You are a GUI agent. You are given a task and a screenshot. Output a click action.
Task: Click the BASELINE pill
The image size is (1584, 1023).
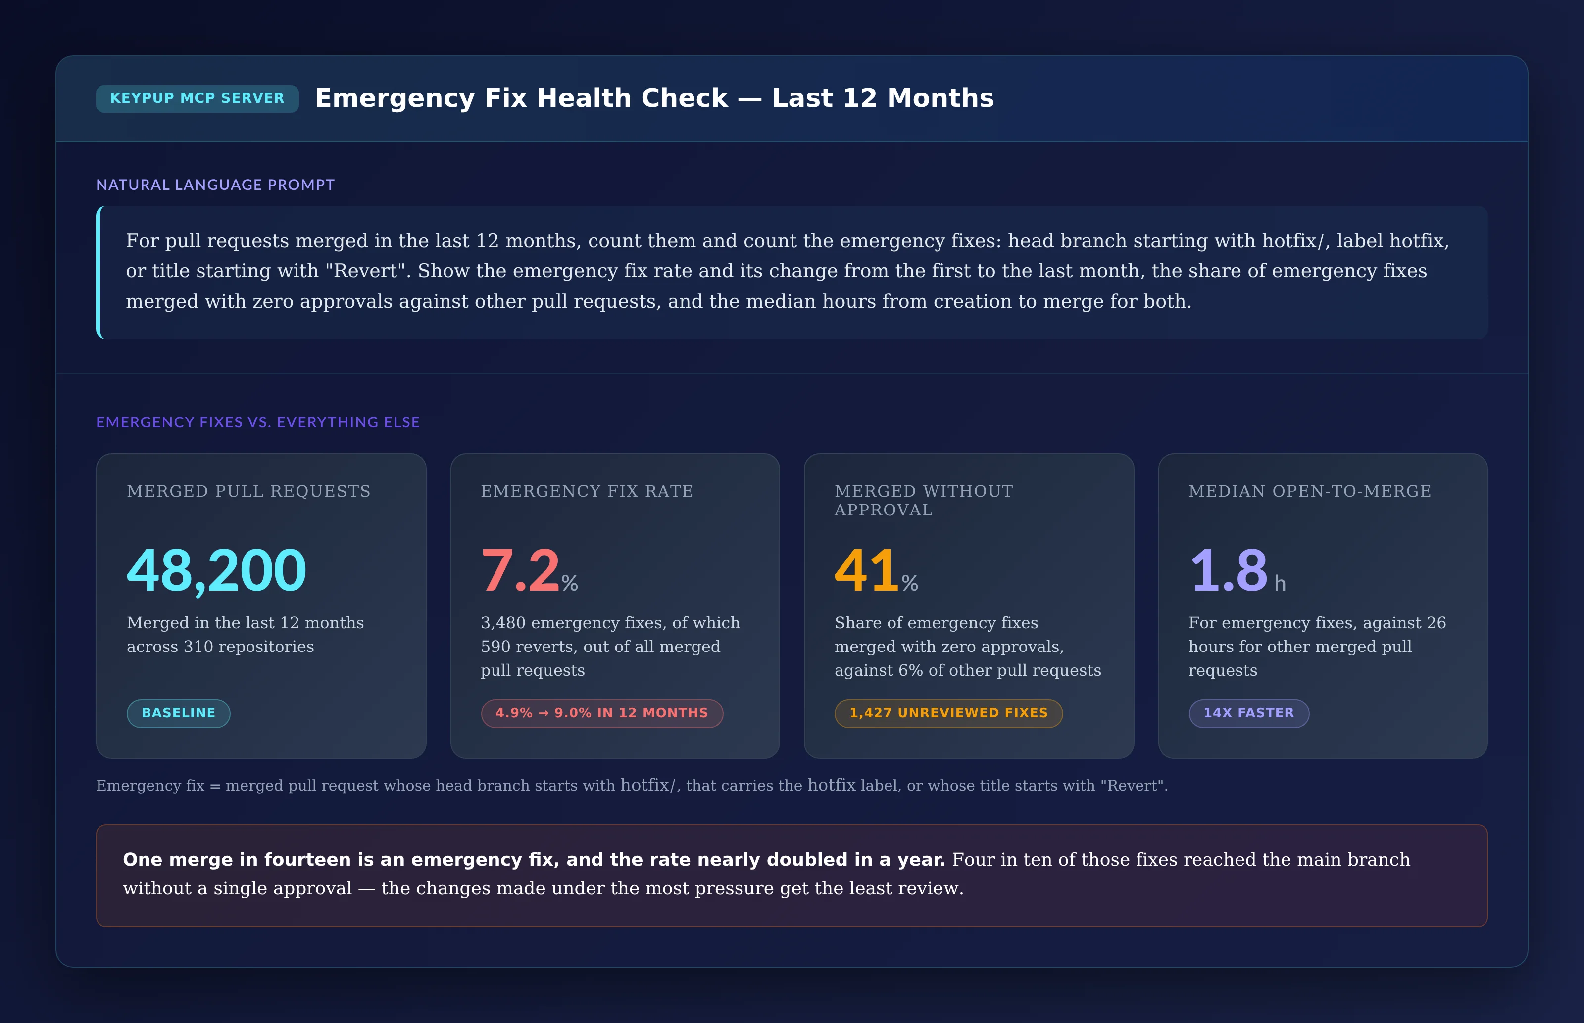[178, 713]
